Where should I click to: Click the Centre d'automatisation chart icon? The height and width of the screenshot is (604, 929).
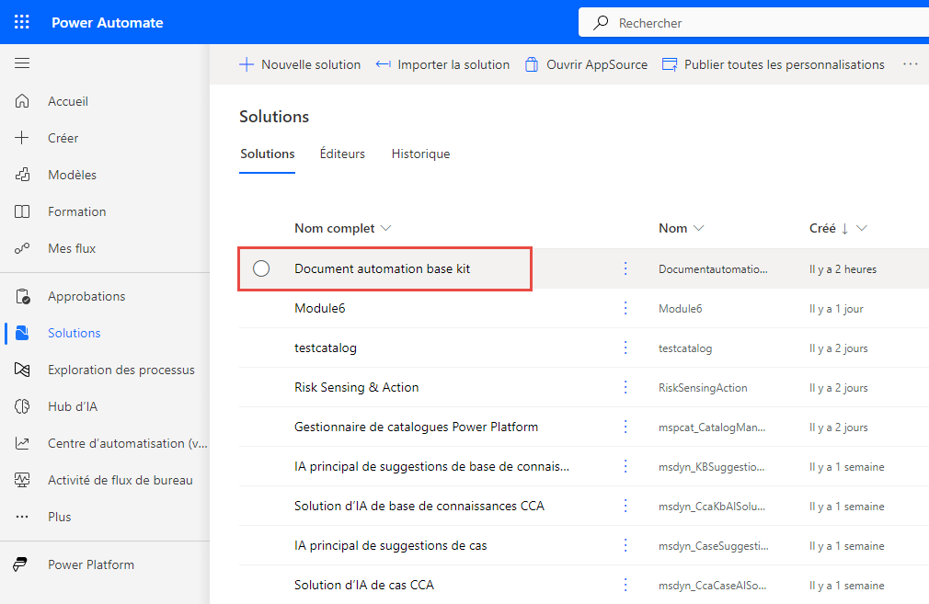[x=22, y=443]
